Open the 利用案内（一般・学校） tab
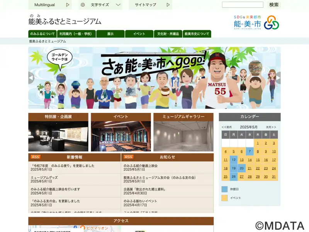The height and width of the screenshot is (232, 309). pos(76,34)
